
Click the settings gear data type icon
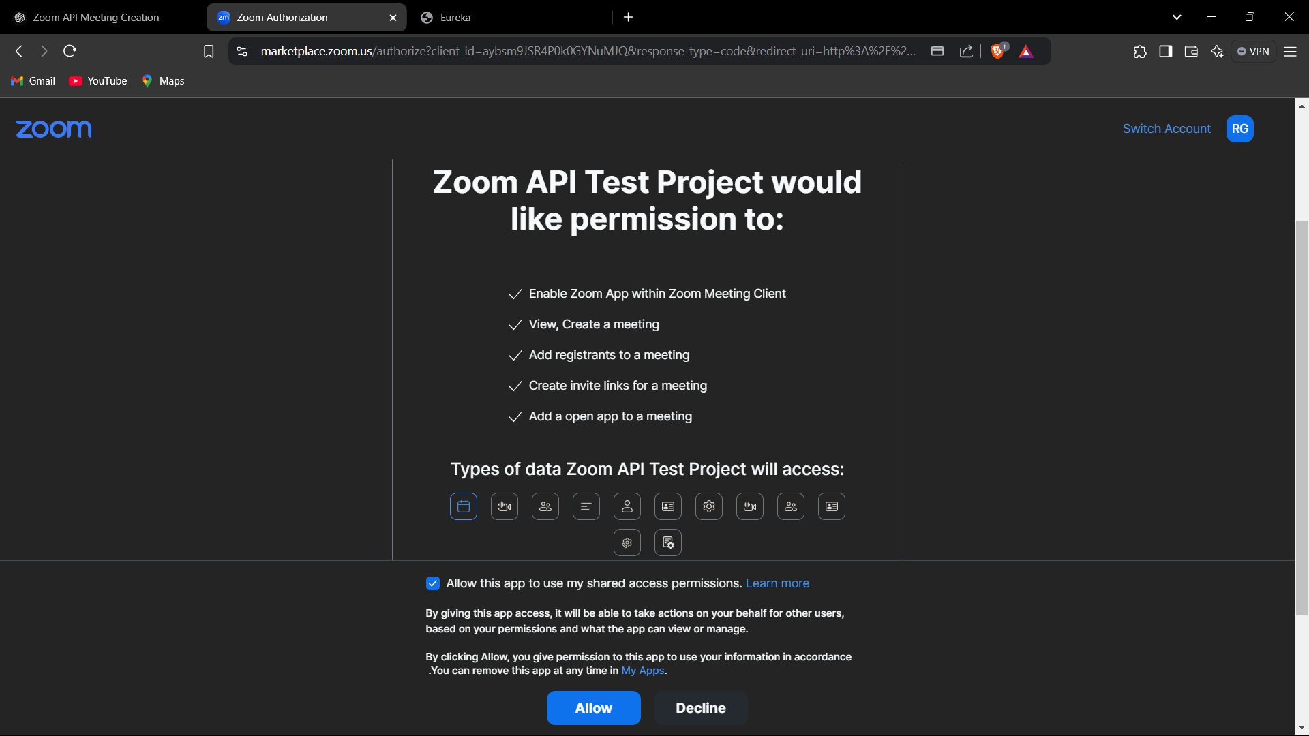tap(709, 506)
